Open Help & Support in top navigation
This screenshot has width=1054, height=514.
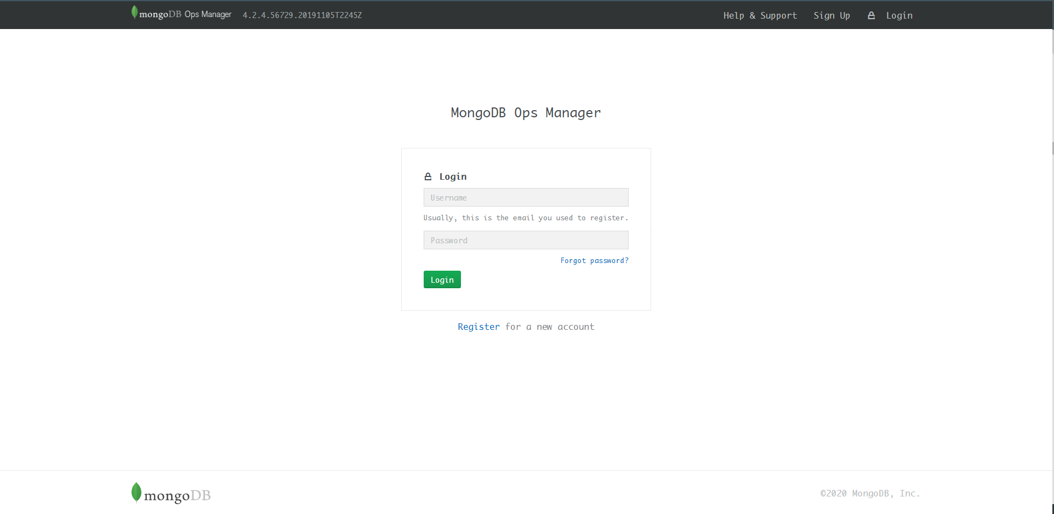point(760,15)
